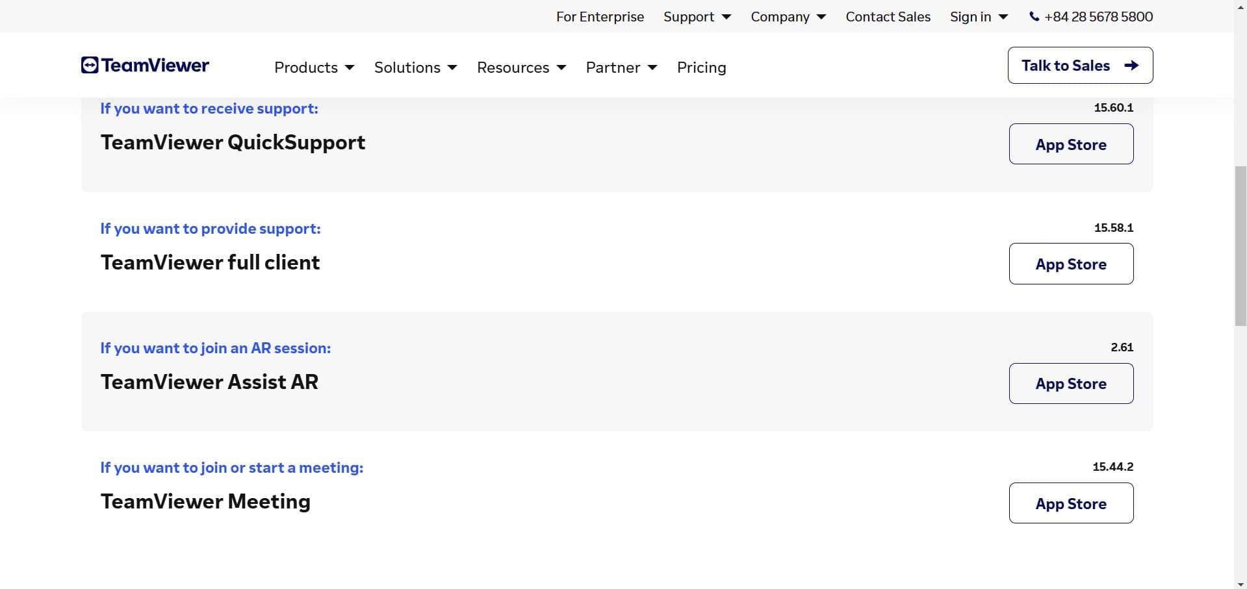Click the TeamViewer Meeting heading
1247x589 pixels.
point(205,501)
